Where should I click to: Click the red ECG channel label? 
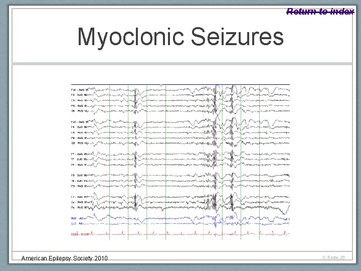point(80,234)
